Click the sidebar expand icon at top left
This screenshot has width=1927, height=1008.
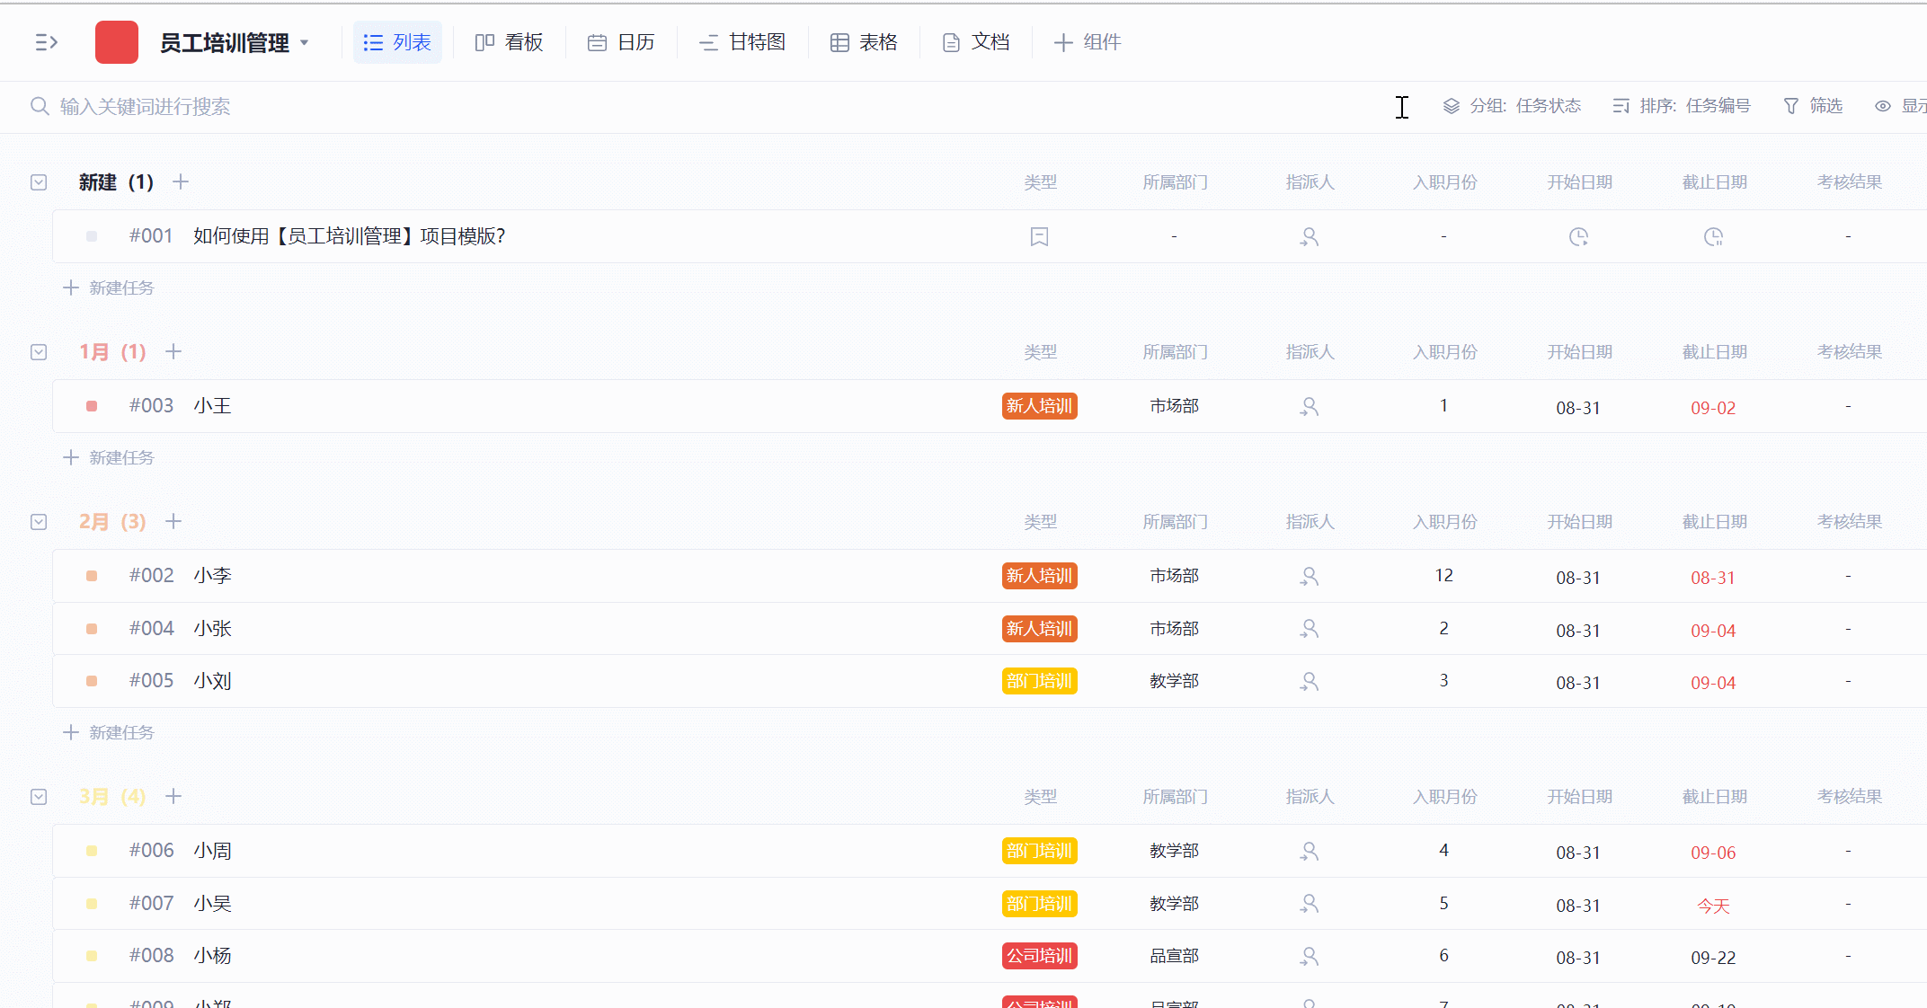46,42
